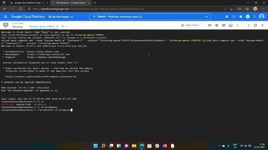Screen dimensions: 268x150
Task: Launch Firefox from taskbar
Action: [165, 146]
